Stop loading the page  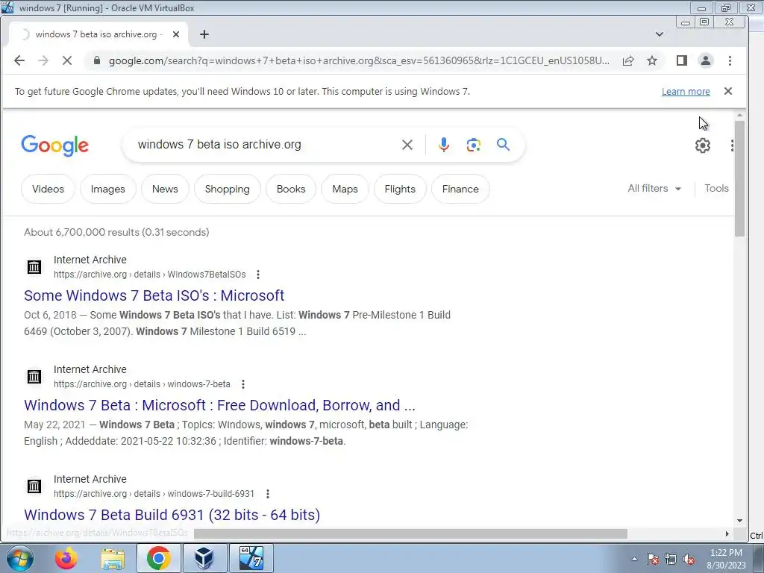tap(66, 60)
